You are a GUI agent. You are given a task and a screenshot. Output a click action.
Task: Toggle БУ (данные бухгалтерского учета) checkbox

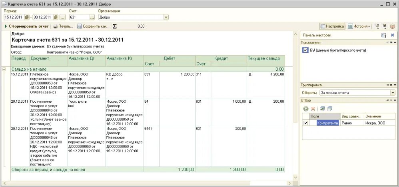click(305, 50)
